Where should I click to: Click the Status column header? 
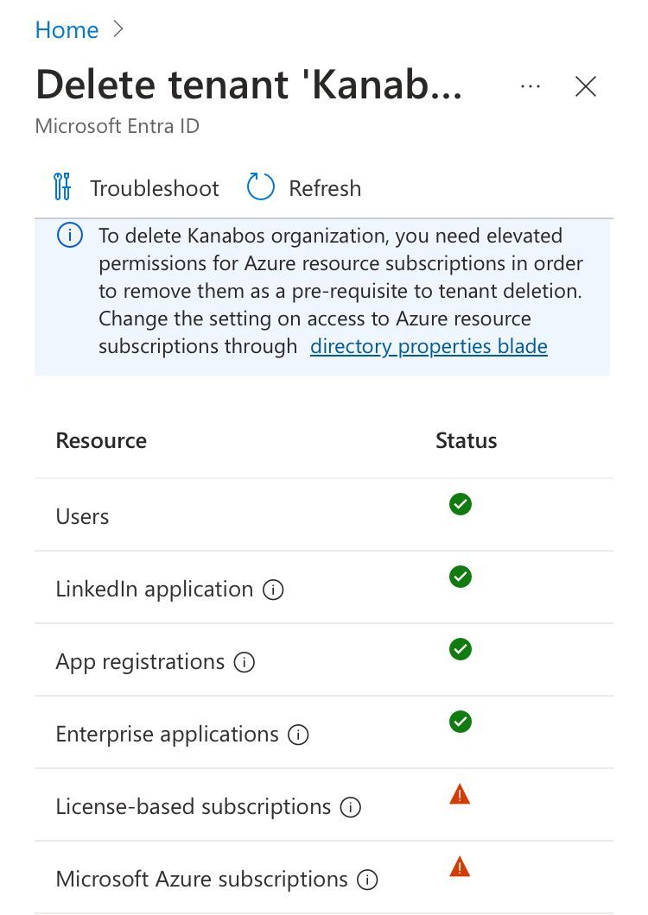[x=466, y=440]
